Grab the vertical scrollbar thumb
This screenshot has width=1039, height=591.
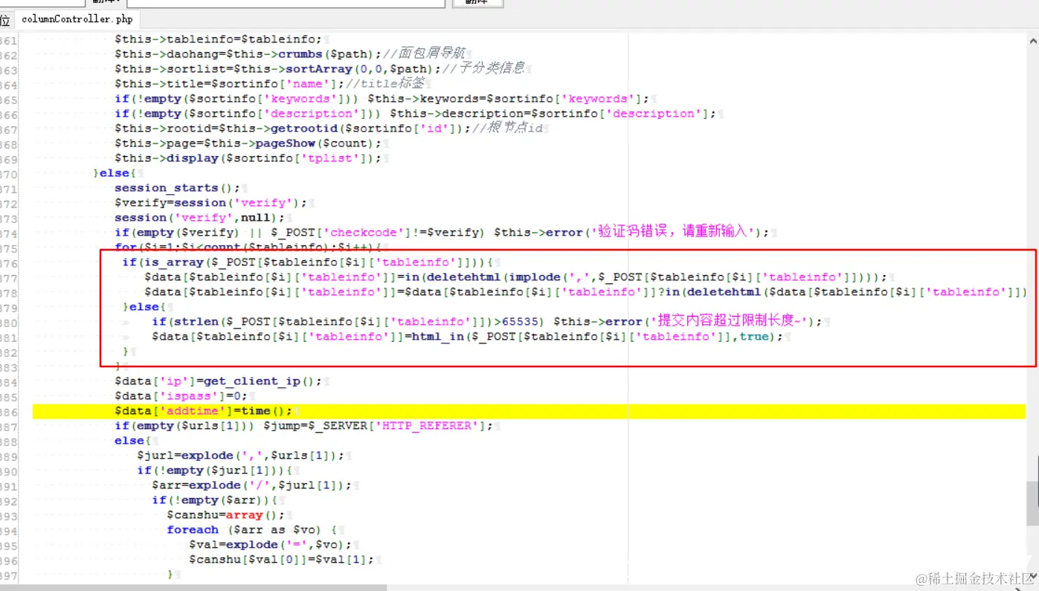point(1032,503)
